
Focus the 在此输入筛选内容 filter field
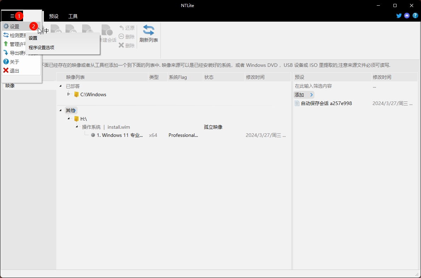(x=332, y=86)
